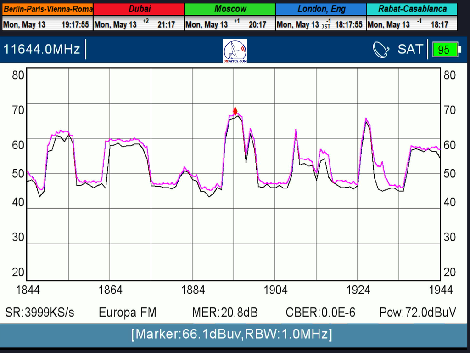This screenshot has height=353, width=470.
Task: Select the London, Eng clock header
Action: 321,9
